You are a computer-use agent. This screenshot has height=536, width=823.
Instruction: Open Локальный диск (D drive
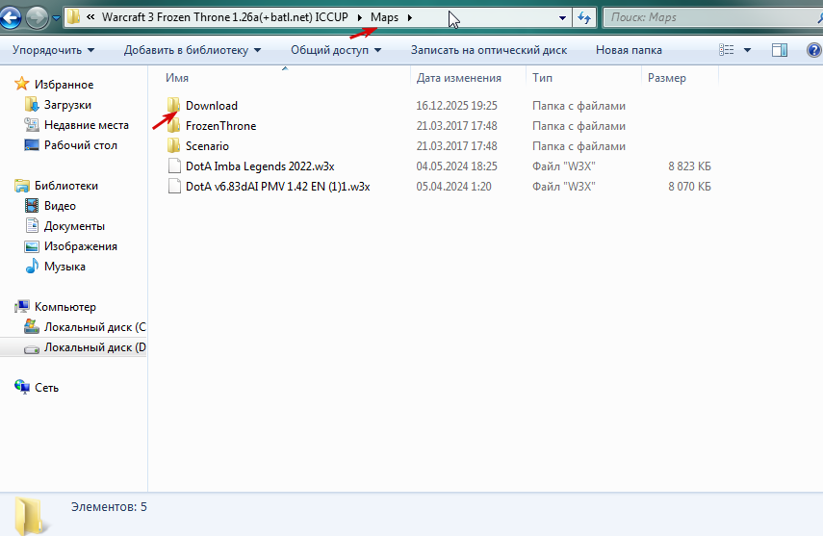95,347
